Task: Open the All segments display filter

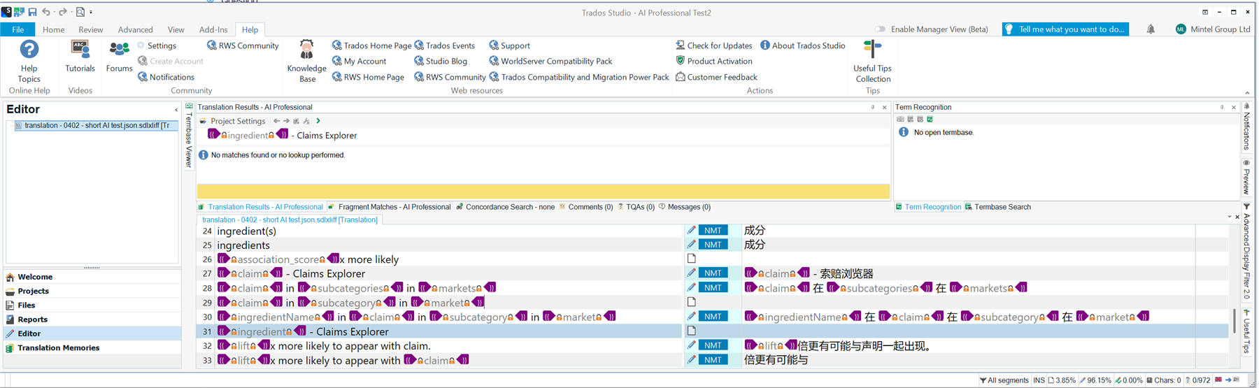Action: [x=1004, y=380]
